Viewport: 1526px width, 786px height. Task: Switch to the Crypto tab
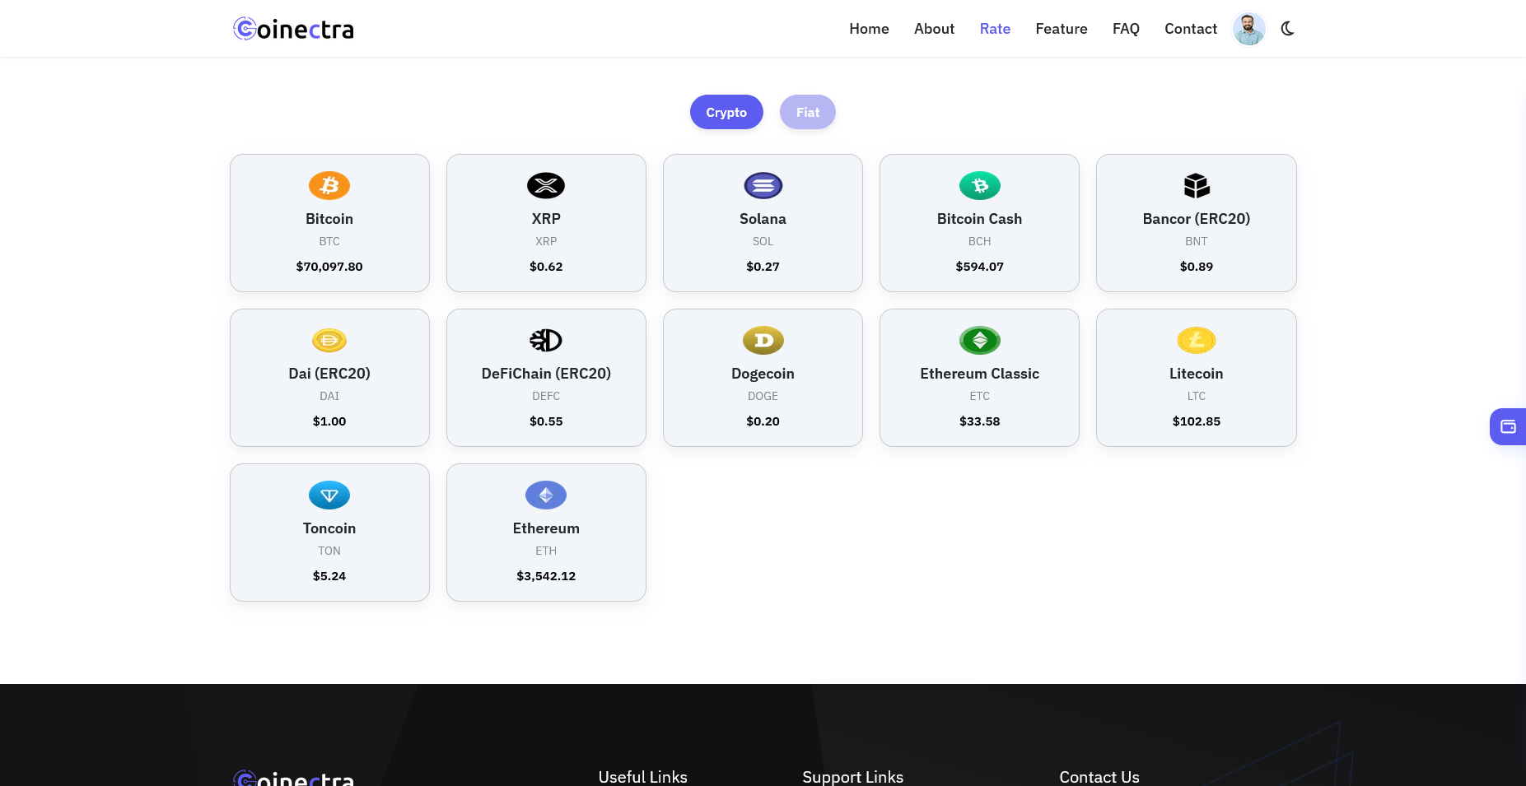726,112
